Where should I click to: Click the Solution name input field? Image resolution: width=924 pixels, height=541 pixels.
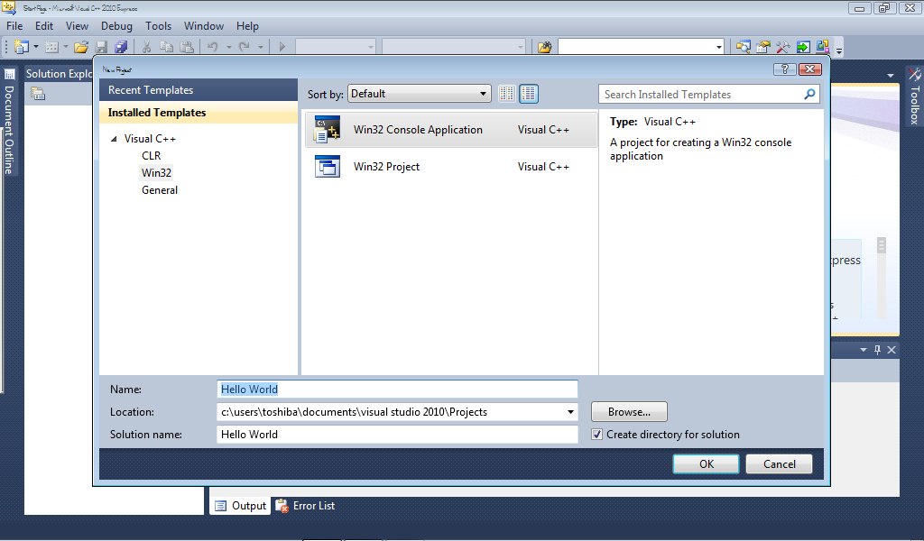[397, 435]
